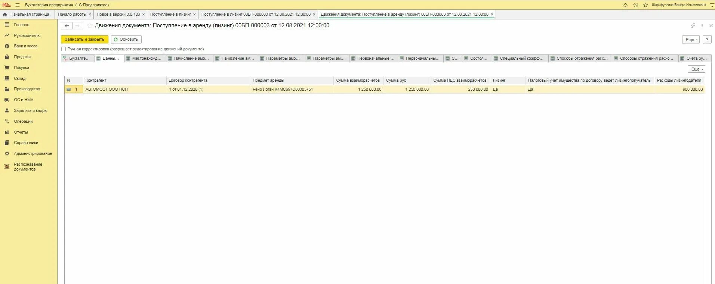Select cell 1 от 01.12.2020 (1)
The width and height of the screenshot is (715, 284).
[x=208, y=89]
